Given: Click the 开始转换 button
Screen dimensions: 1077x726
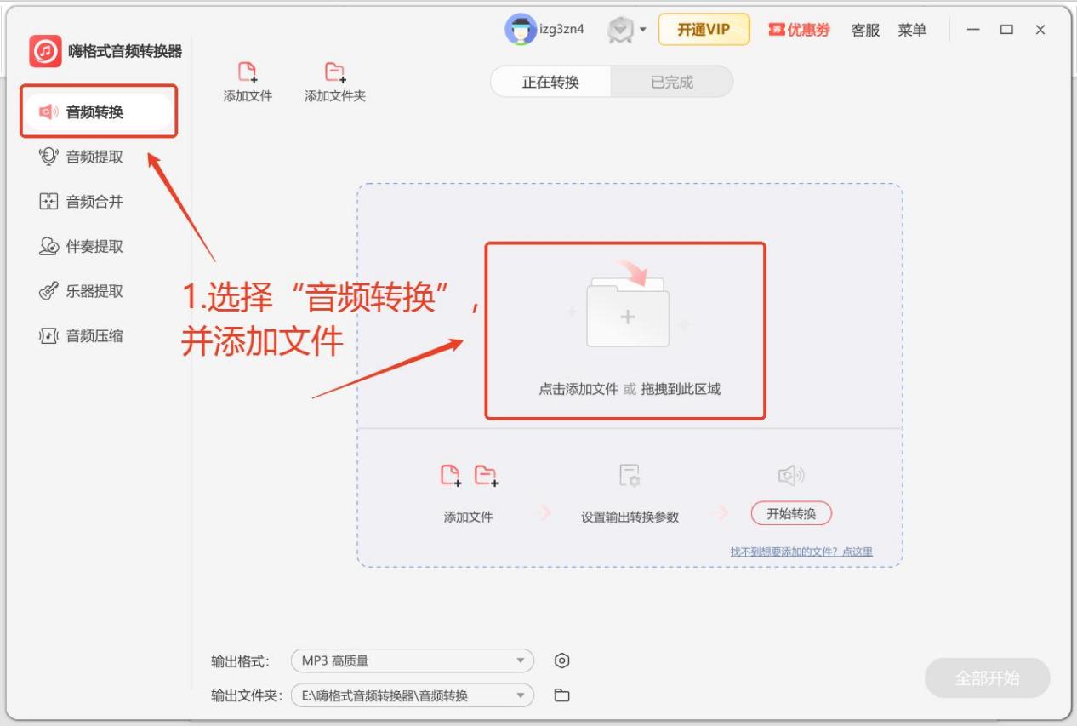Looking at the screenshot, I should [x=791, y=514].
